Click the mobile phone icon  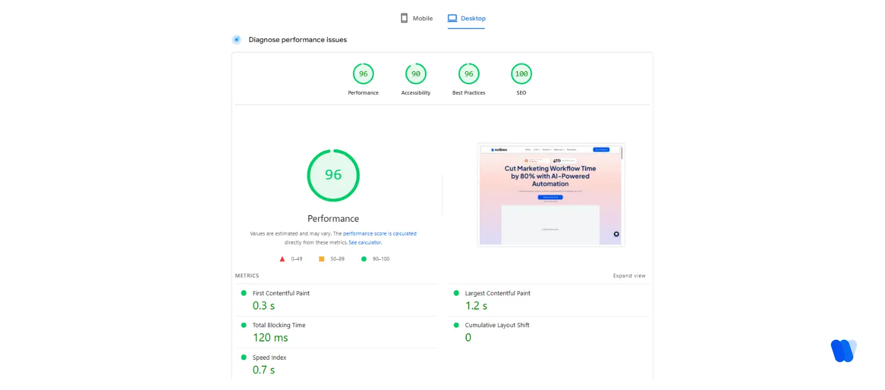[x=404, y=18]
